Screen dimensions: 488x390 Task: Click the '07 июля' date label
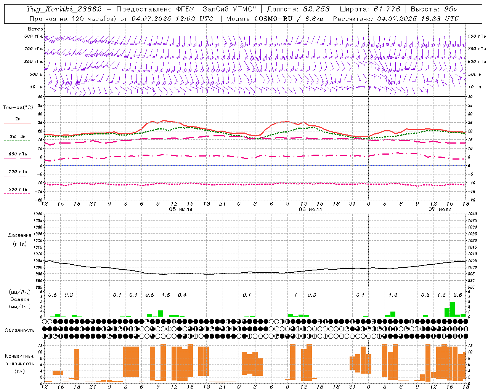click(x=440, y=209)
